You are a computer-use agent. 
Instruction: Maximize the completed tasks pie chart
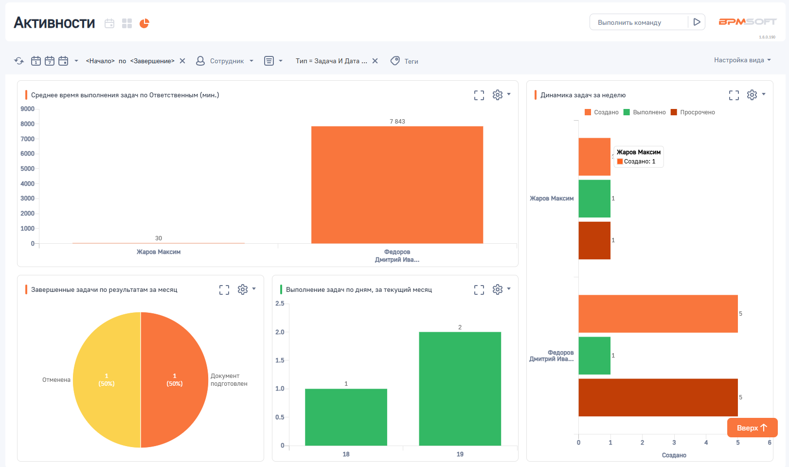click(224, 290)
